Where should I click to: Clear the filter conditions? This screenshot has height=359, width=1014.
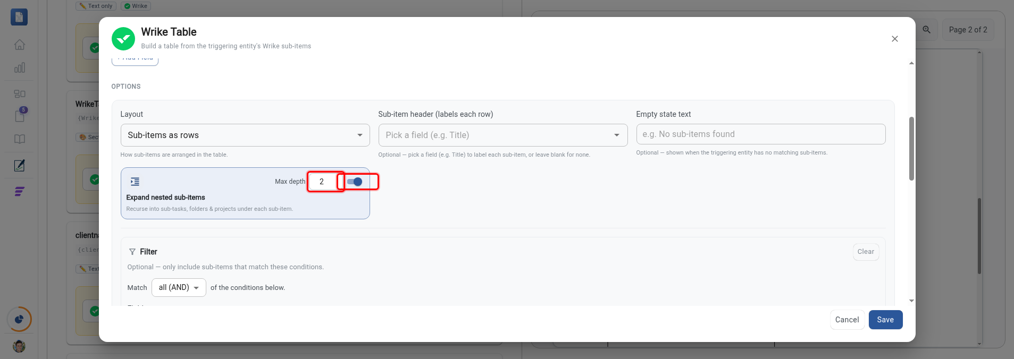tap(866, 252)
